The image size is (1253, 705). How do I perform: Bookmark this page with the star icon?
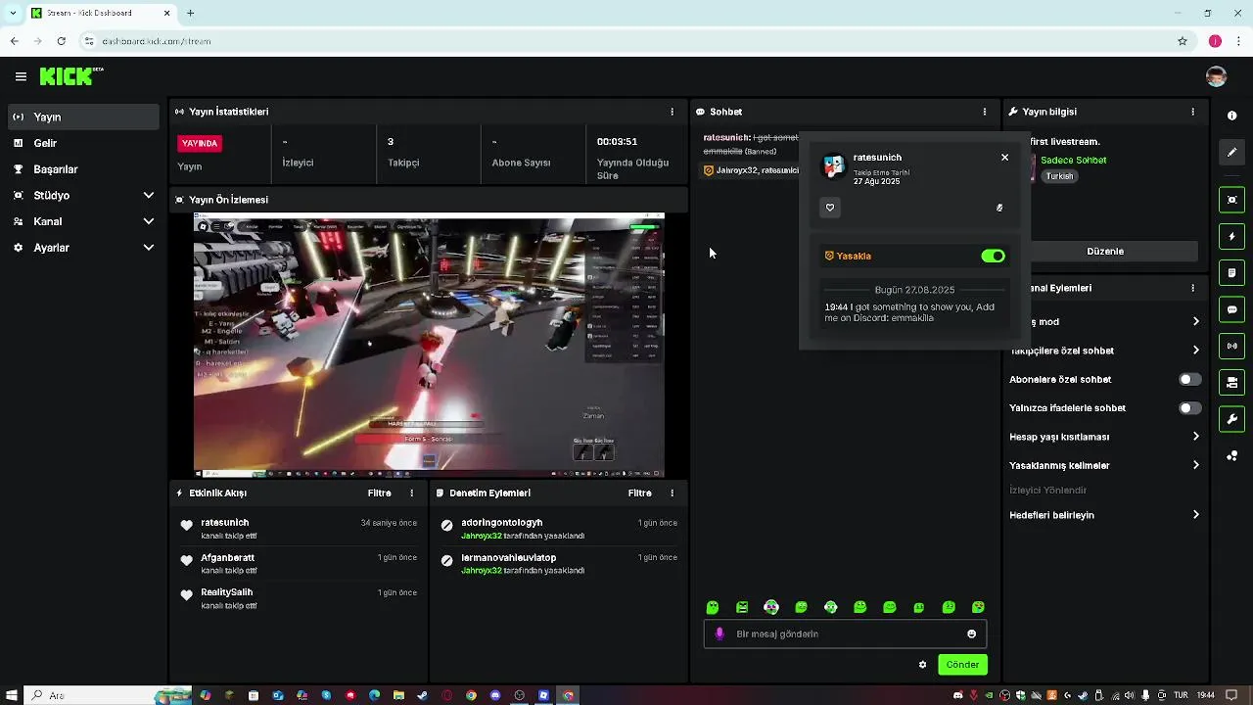coord(1183,41)
